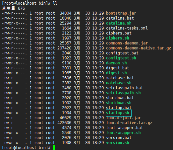Select the file size 1664

67,28
